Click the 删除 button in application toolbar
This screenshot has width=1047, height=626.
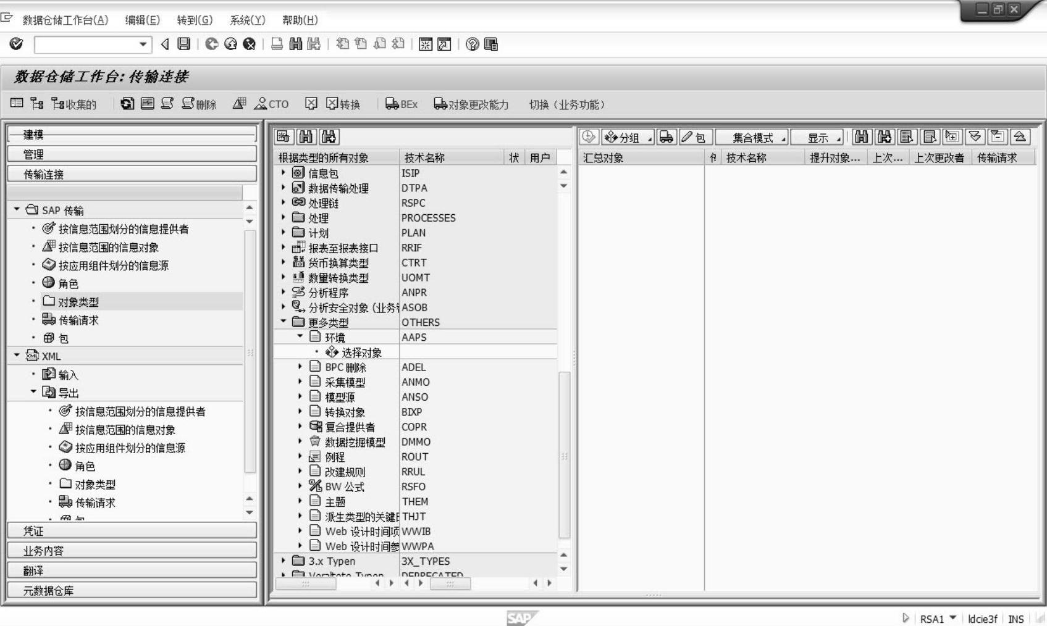(x=199, y=104)
